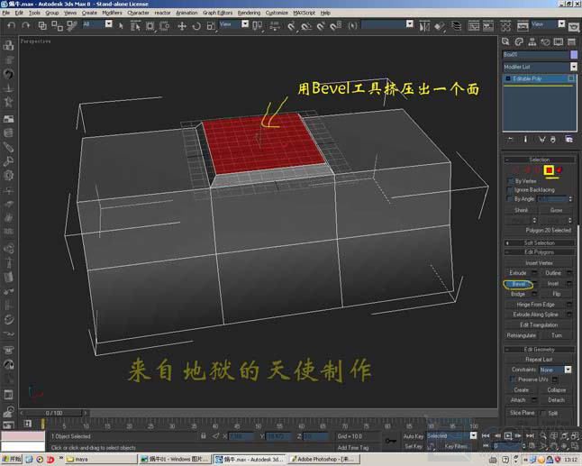Viewport: 582px width, 466px height.
Task: Toggle the Auto Key button
Action: pos(414,436)
